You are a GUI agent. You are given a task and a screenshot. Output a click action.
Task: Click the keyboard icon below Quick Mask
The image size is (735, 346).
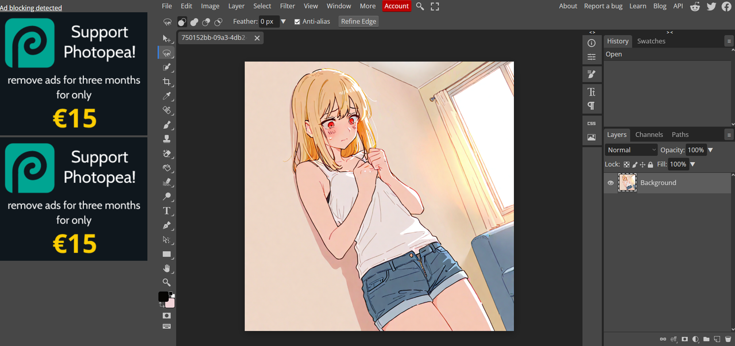point(167,326)
